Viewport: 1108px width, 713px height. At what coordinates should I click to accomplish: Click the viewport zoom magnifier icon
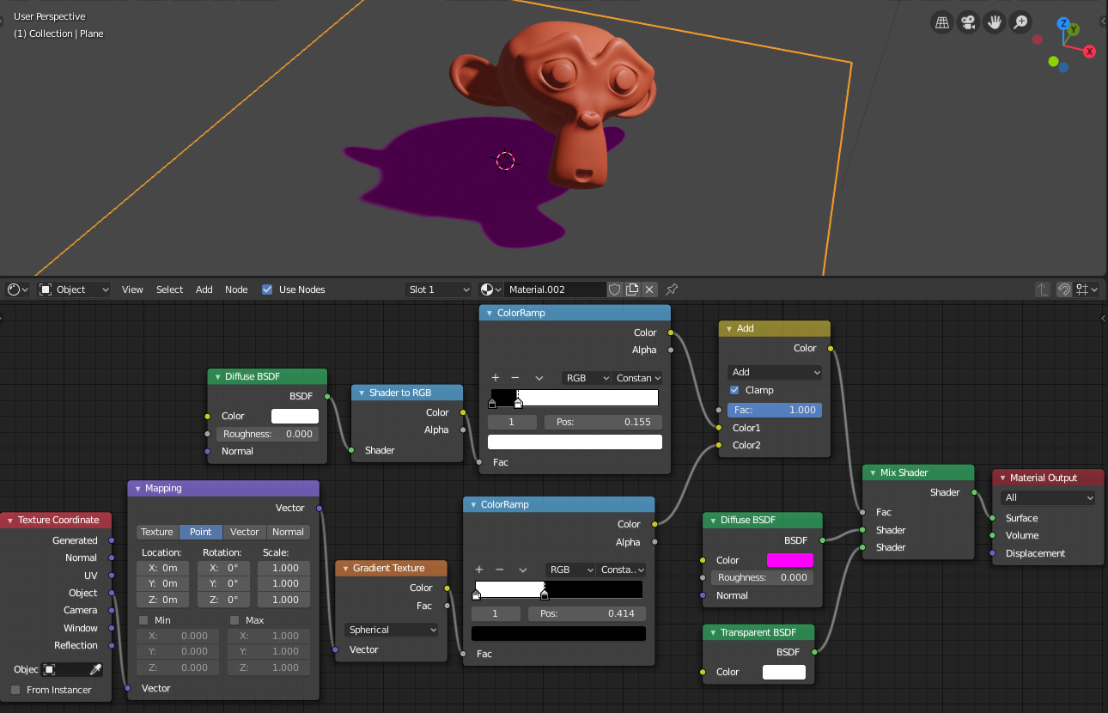point(1020,21)
